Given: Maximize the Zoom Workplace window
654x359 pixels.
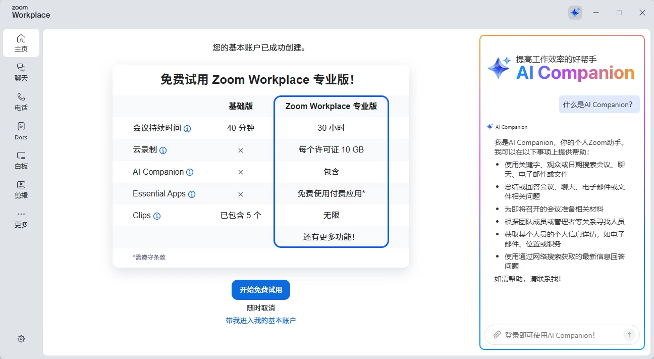Looking at the screenshot, I should (619, 13).
